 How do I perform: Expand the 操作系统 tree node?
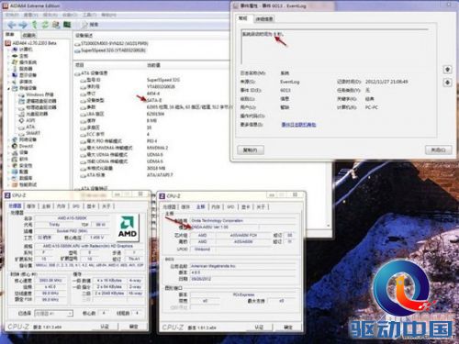[x=8, y=62]
